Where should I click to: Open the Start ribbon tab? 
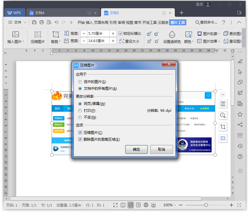click(x=81, y=23)
